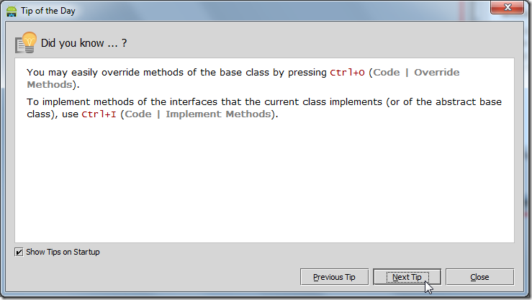The height and width of the screenshot is (300, 532).
Task: Go to the Previous Tip
Action: tap(334, 277)
